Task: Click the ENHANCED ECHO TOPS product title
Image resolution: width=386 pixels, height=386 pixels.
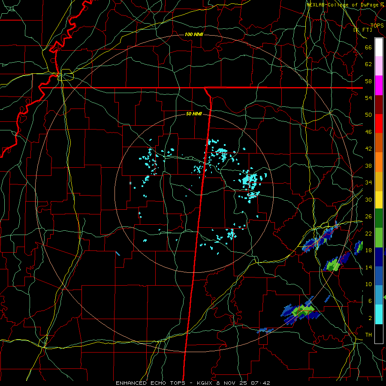Action: tap(151, 383)
